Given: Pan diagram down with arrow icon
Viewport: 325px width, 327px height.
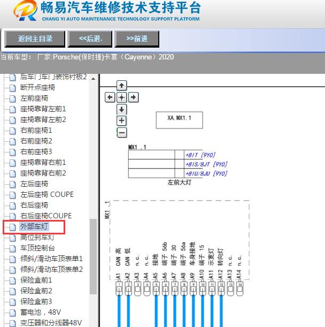Looking at the screenshot, I should click(x=122, y=109).
